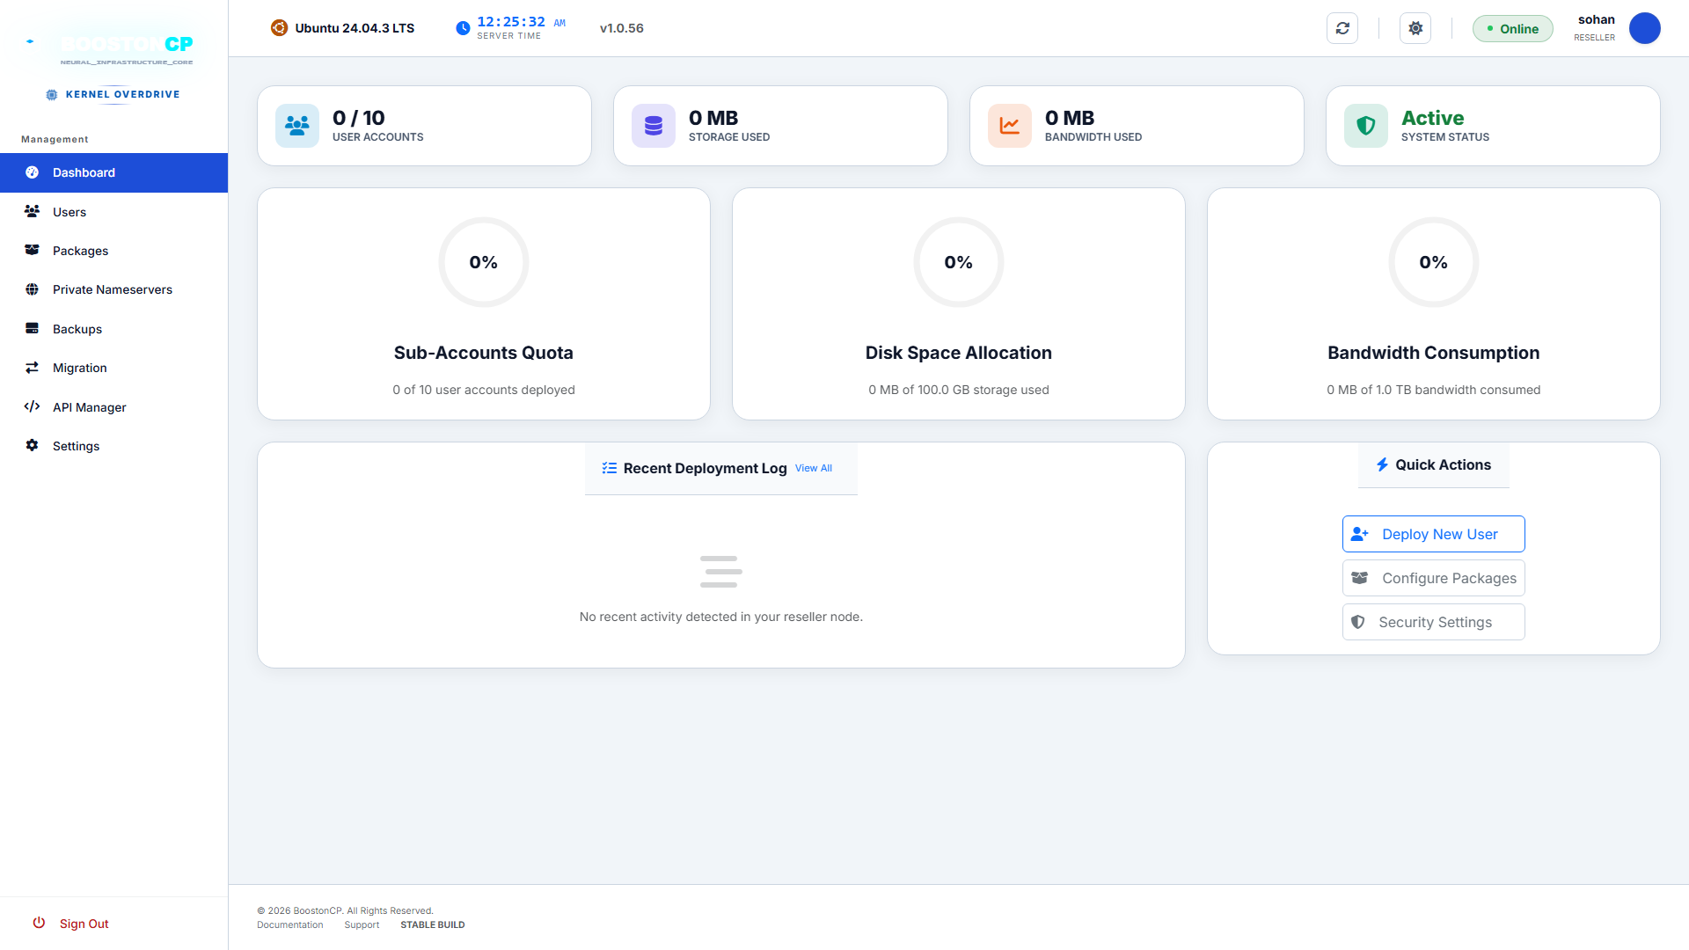Select Private Nameservers in sidebar

point(114,289)
